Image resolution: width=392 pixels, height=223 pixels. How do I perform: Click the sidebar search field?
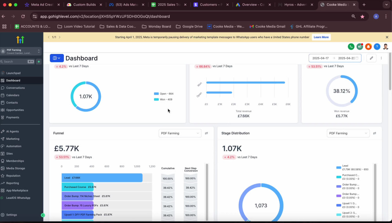pos(18,62)
